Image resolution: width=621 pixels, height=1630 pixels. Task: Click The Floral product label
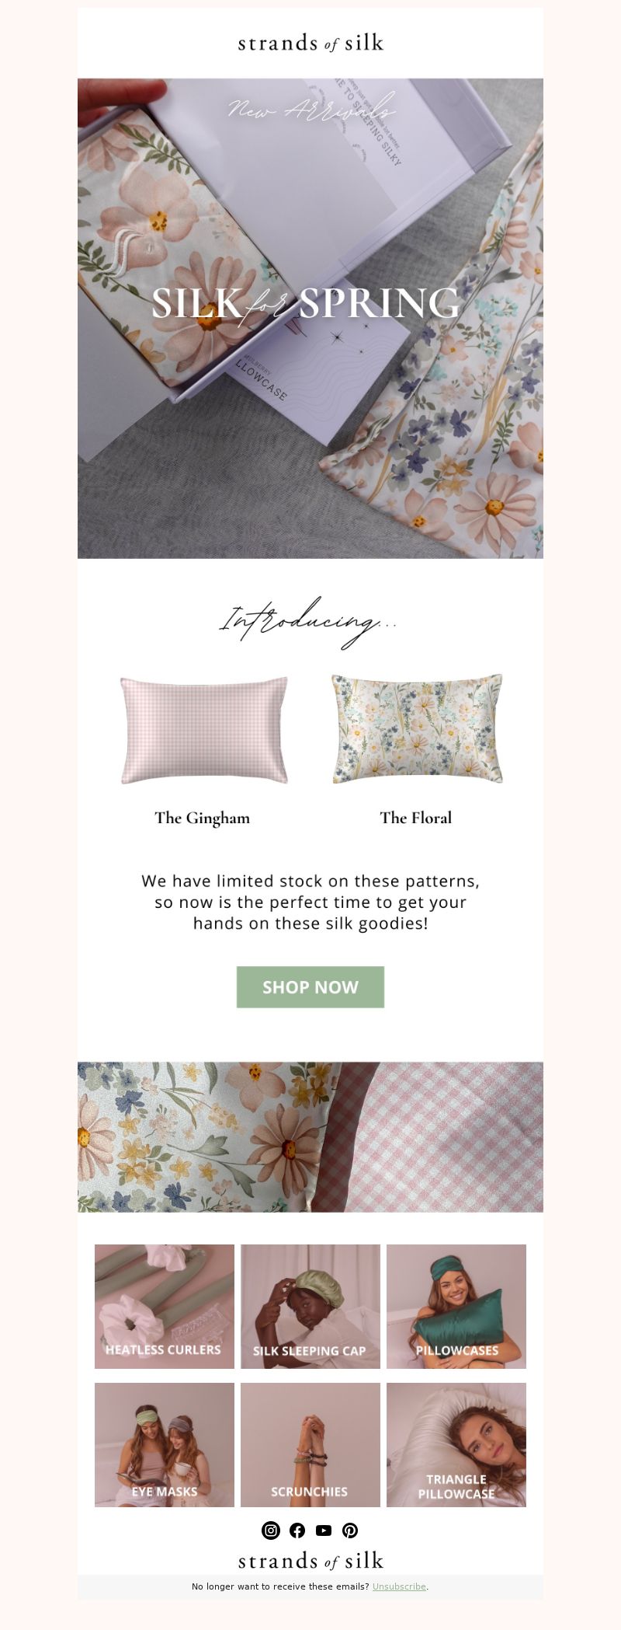pos(416,818)
